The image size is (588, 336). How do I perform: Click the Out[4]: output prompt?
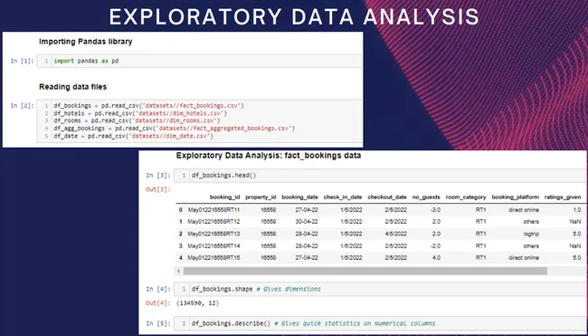(158, 303)
